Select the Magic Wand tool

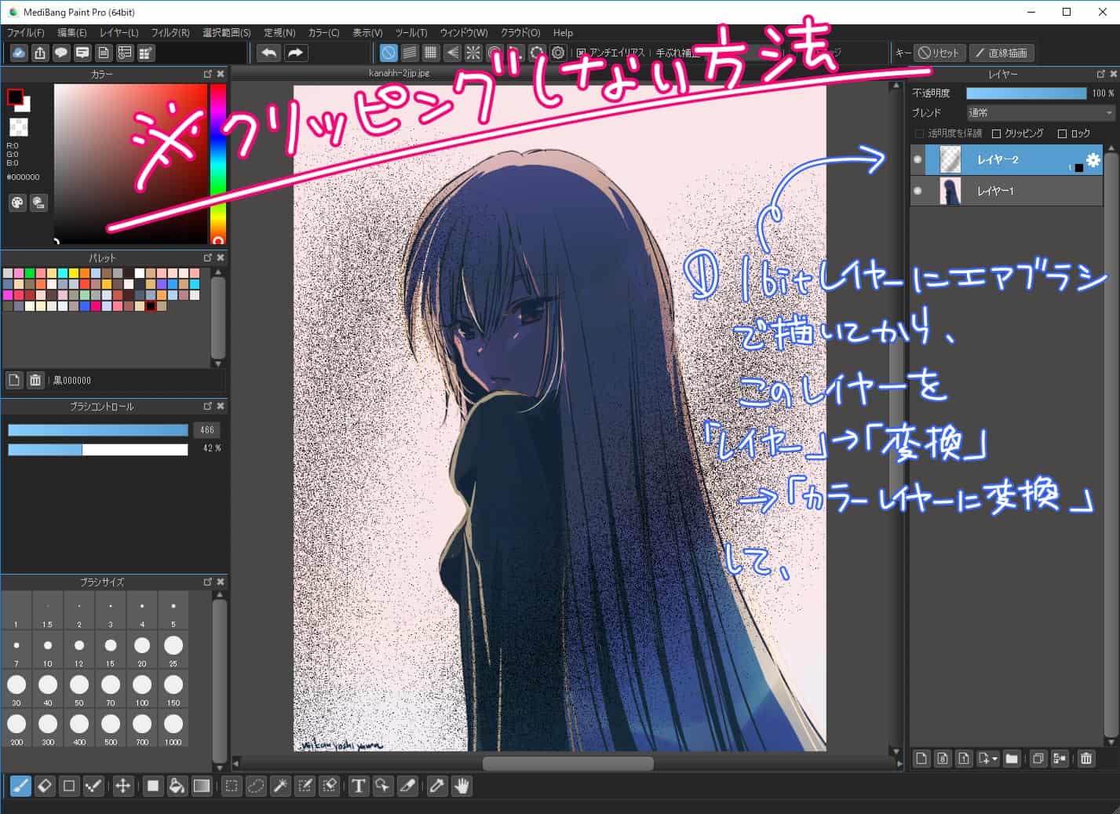coord(280,786)
